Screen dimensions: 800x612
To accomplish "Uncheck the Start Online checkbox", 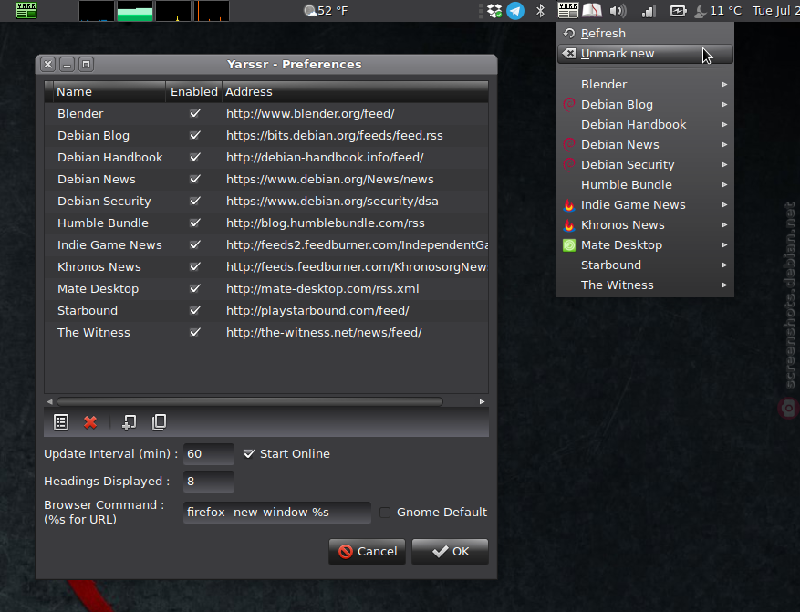I will (249, 453).
